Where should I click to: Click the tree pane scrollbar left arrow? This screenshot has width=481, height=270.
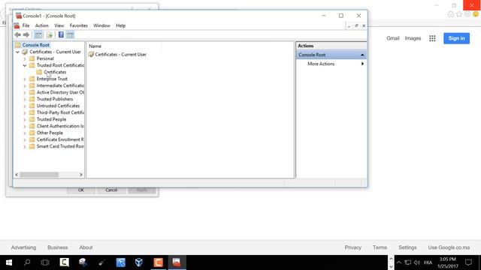(x=17, y=175)
